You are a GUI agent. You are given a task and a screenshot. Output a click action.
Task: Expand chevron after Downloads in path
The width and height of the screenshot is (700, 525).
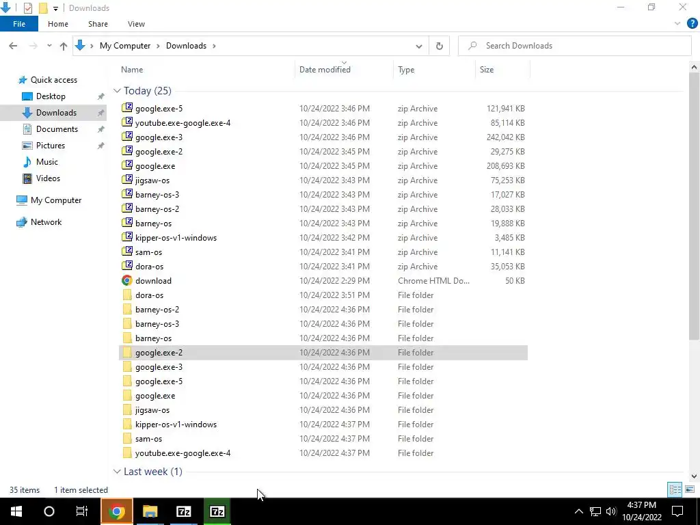click(x=214, y=46)
